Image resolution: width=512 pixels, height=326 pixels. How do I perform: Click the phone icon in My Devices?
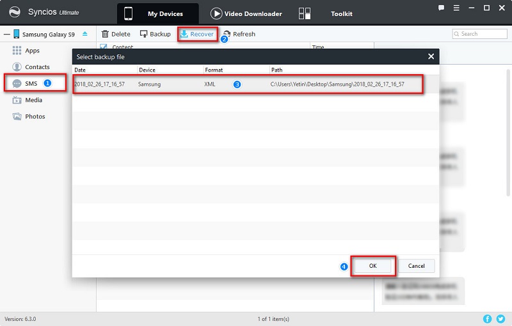click(129, 13)
